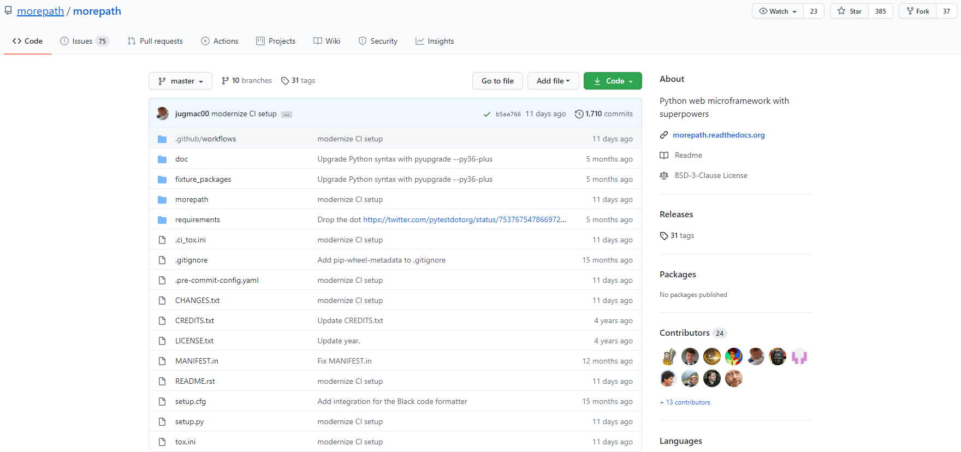Switch to the Issues tab

85,41
